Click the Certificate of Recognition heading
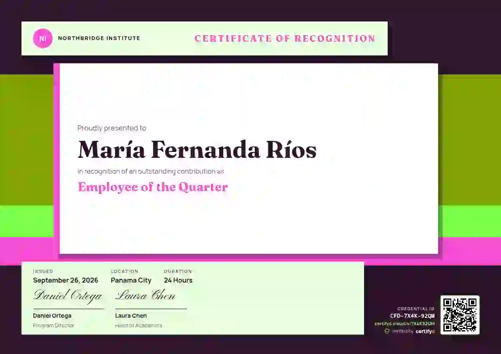Image resolution: width=501 pixels, height=354 pixels. (x=285, y=38)
